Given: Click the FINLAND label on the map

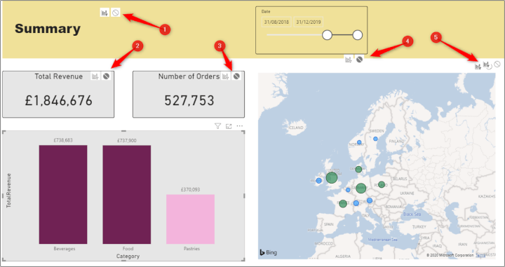Looking at the screenshot, I should coord(396,142).
